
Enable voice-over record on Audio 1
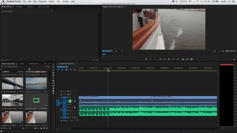pos(75,101)
